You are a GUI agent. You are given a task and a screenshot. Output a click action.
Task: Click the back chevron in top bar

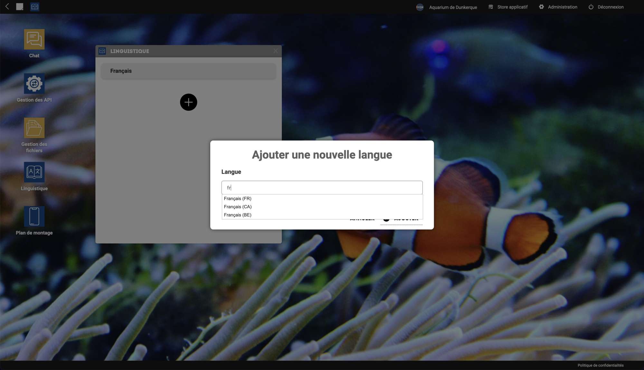point(7,7)
